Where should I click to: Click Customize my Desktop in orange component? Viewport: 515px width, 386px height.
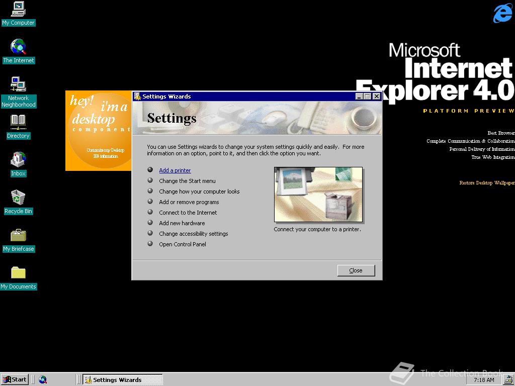[106, 150]
